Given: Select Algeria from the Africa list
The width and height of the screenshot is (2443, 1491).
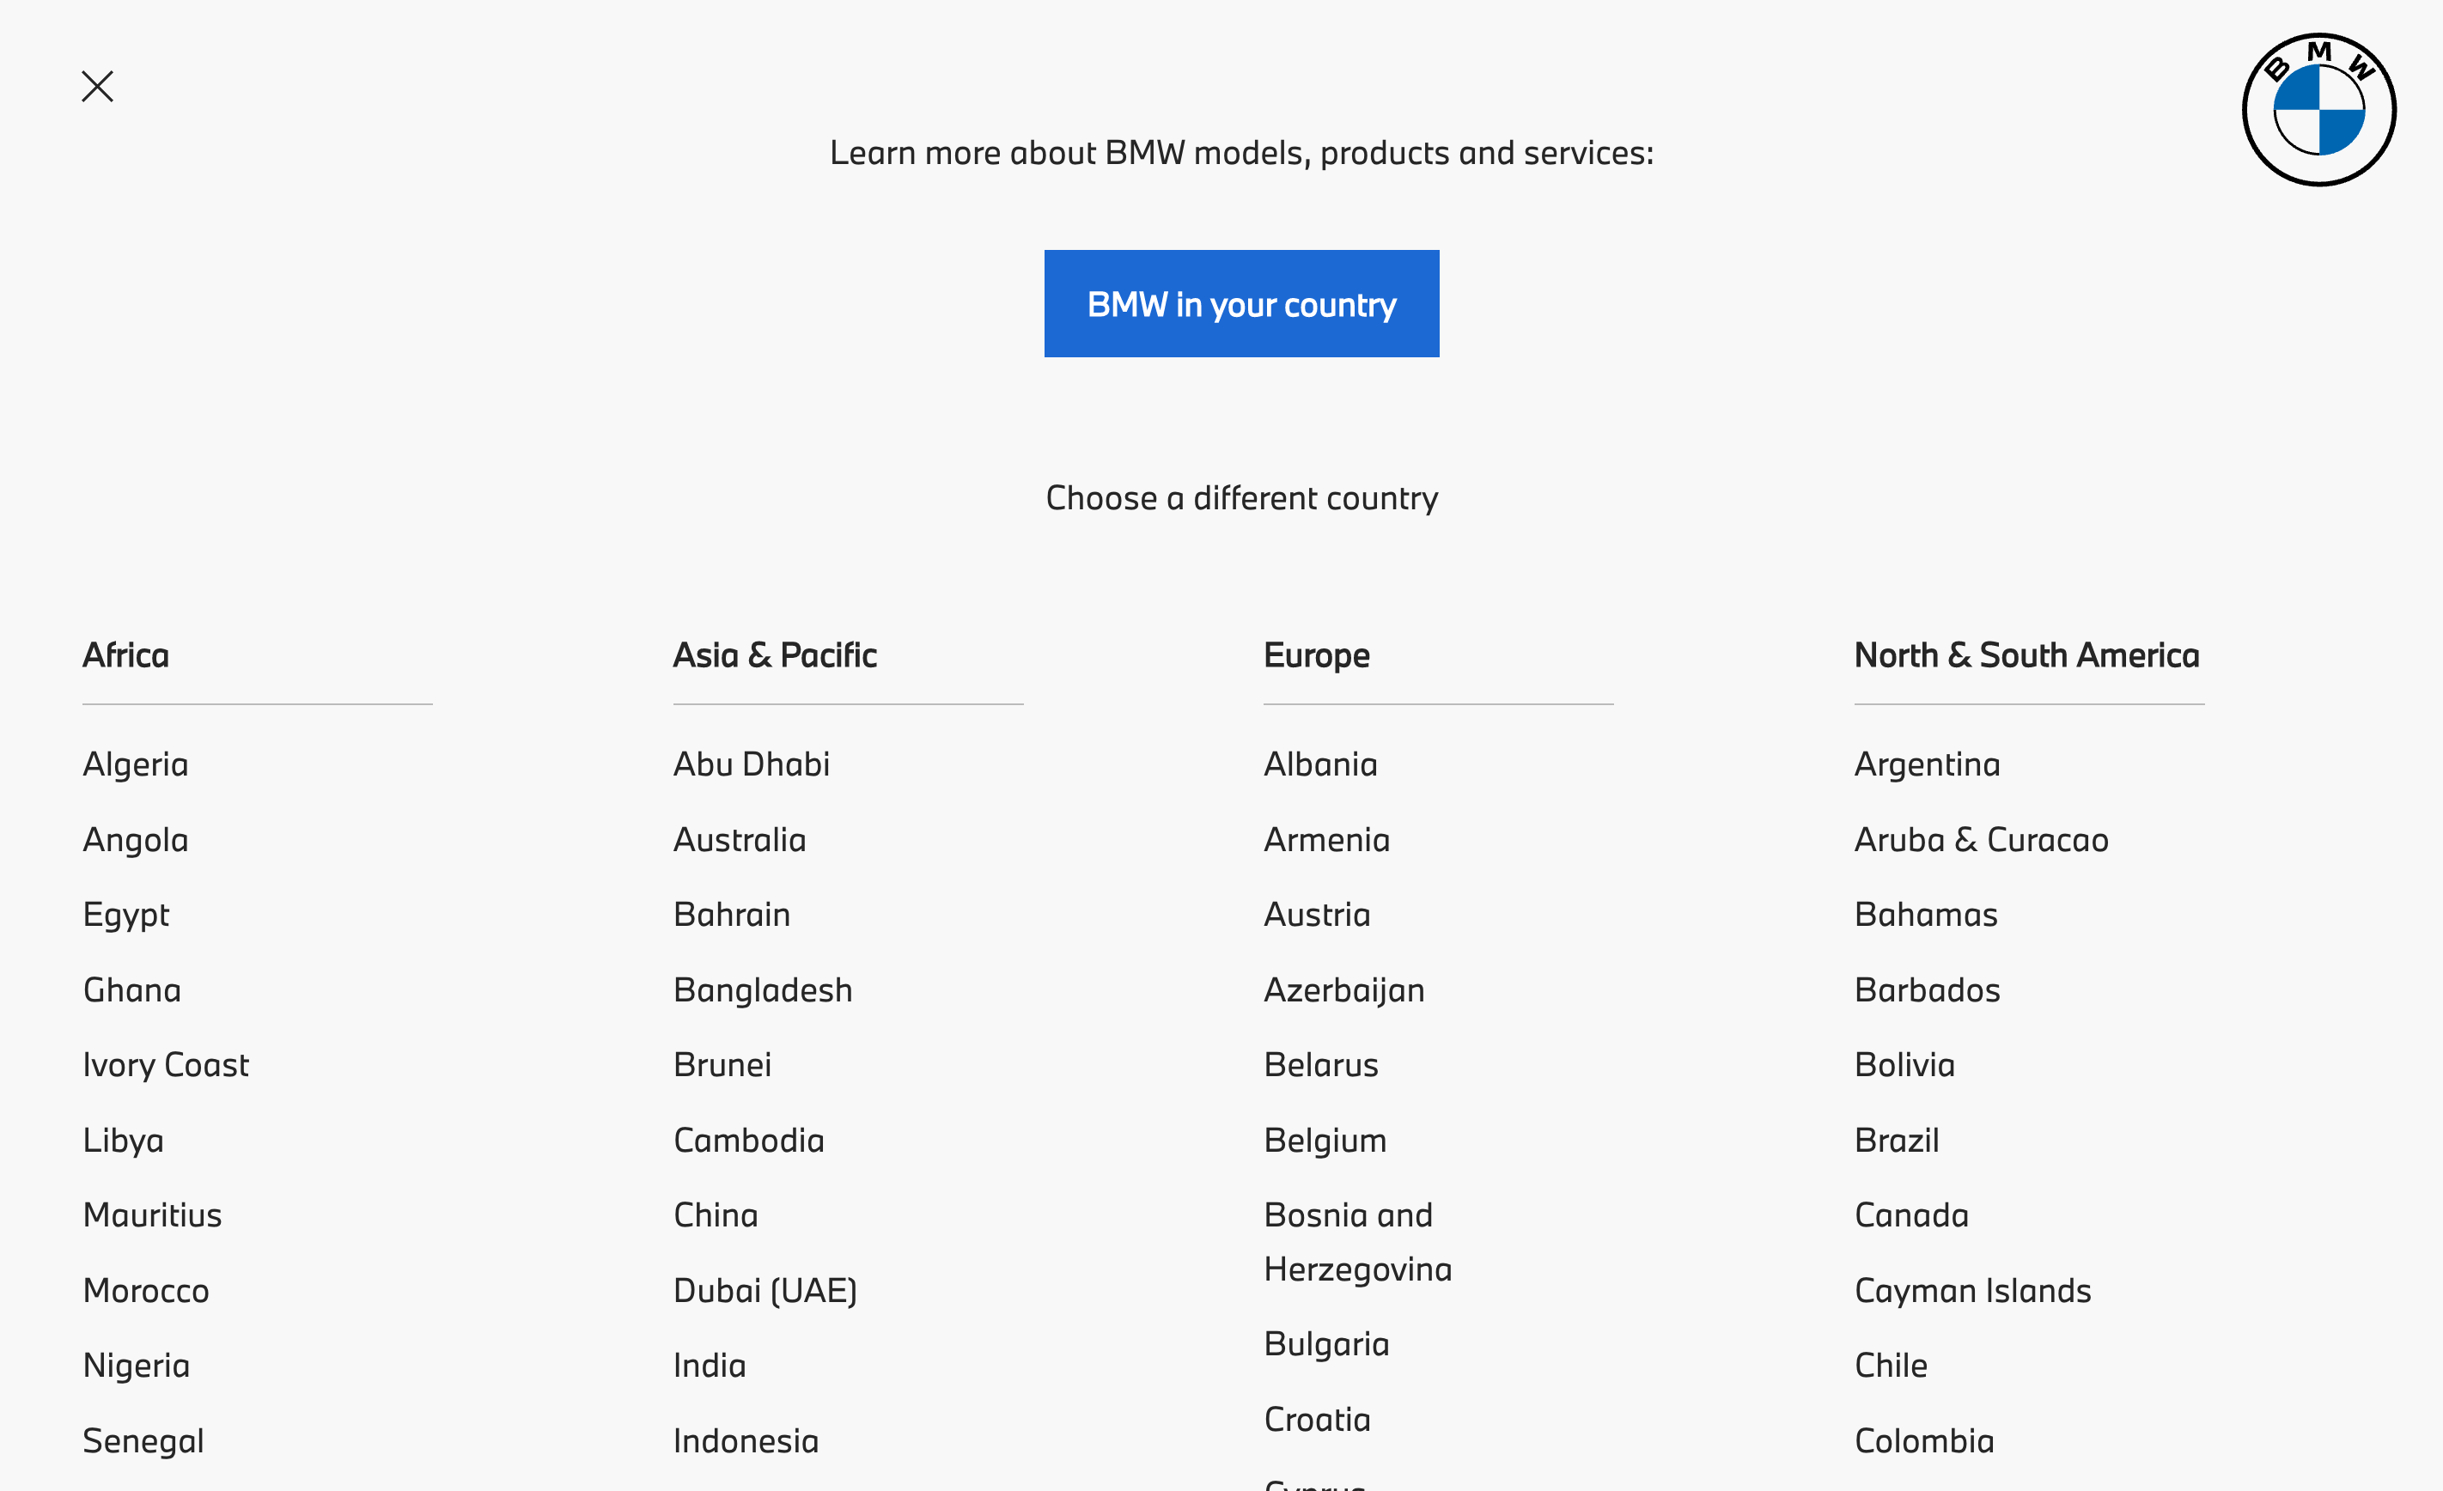Looking at the screenshot, I should point(136,764).
